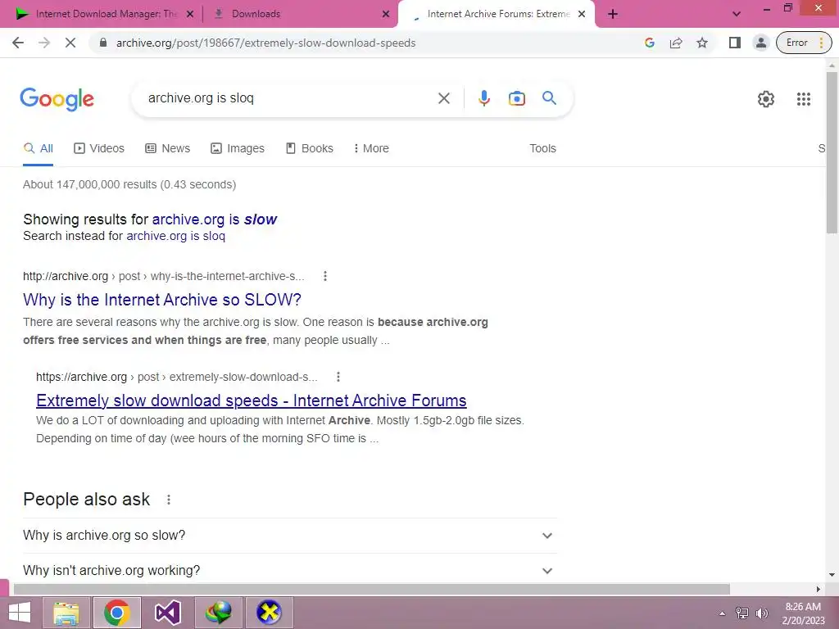The image size is (839, 629).
Task: Click the browser back arrow
Action: click(18, 43)
